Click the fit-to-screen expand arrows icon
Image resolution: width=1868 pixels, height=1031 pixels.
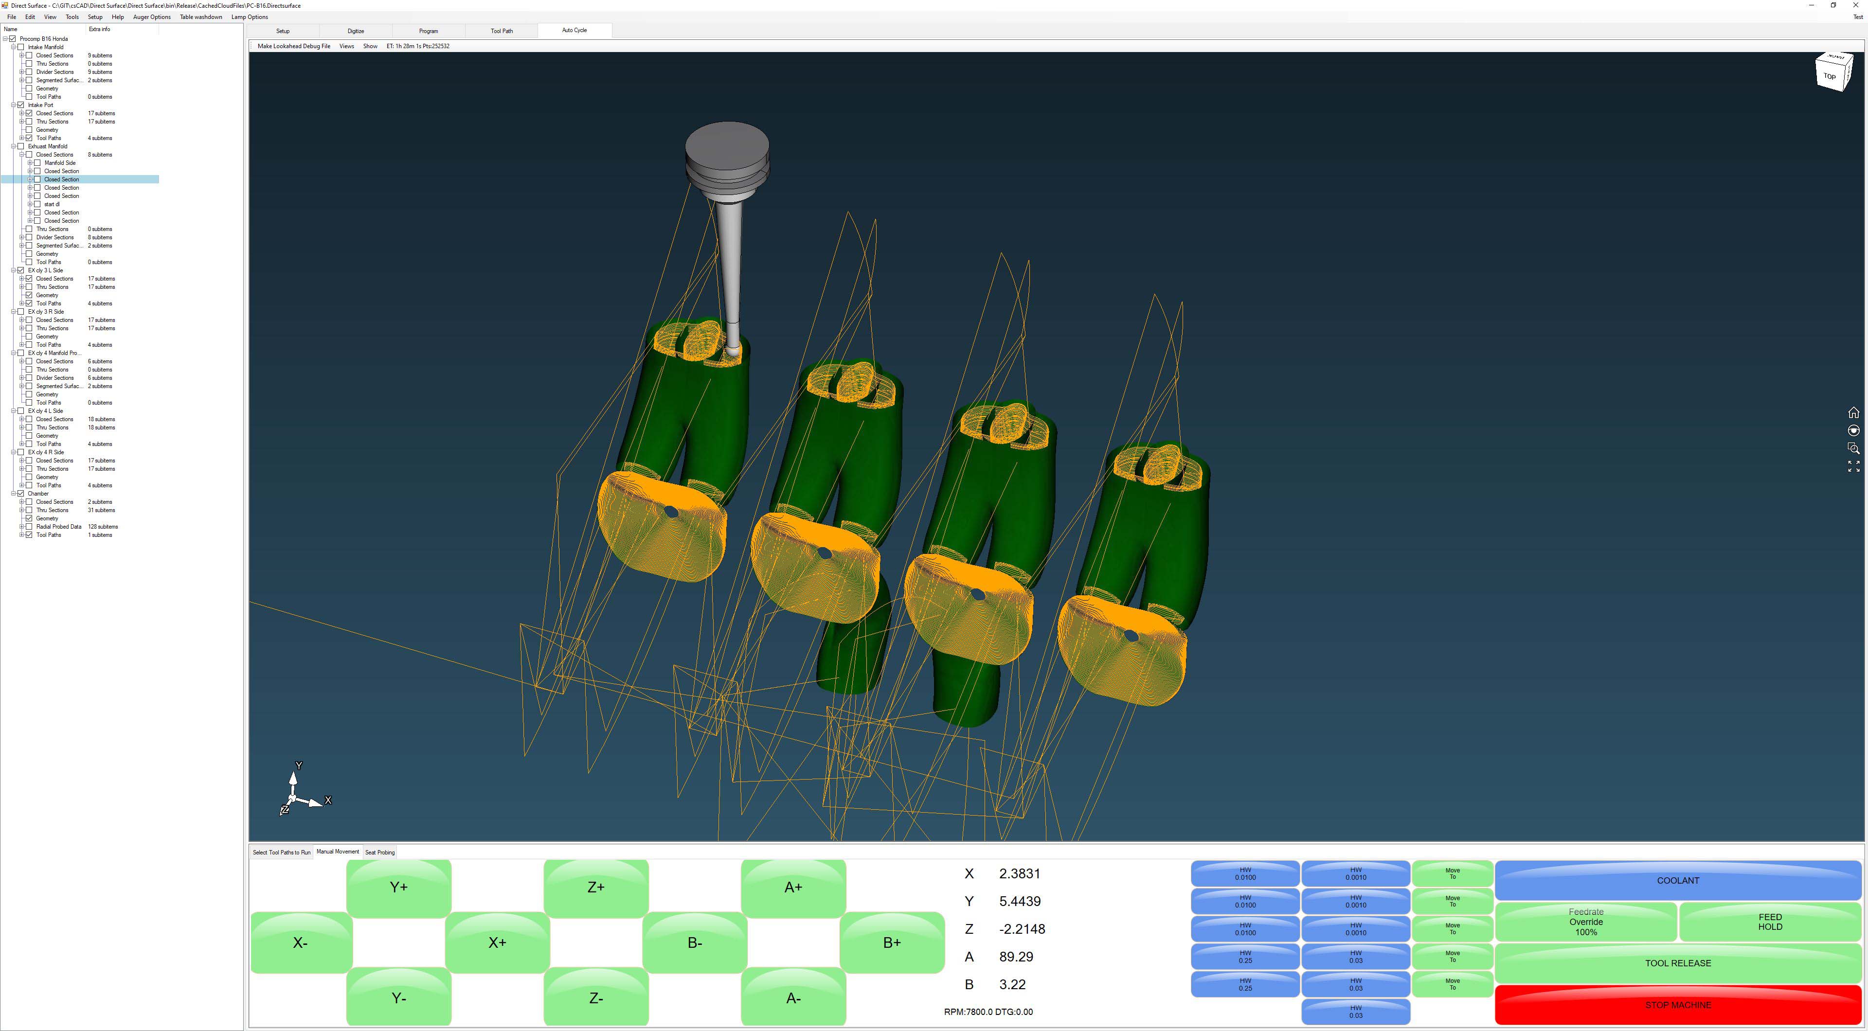pos(1853,467)
